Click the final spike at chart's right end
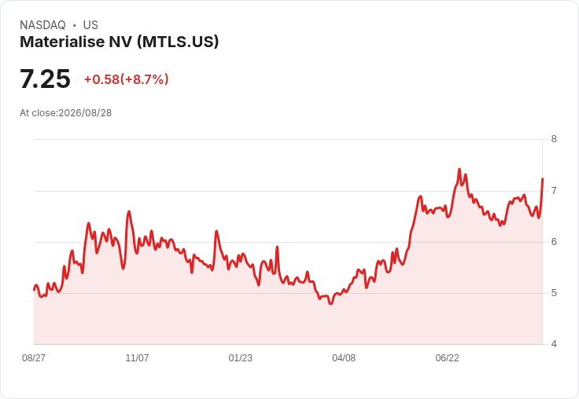579x399 pixels. coord(543,179)
